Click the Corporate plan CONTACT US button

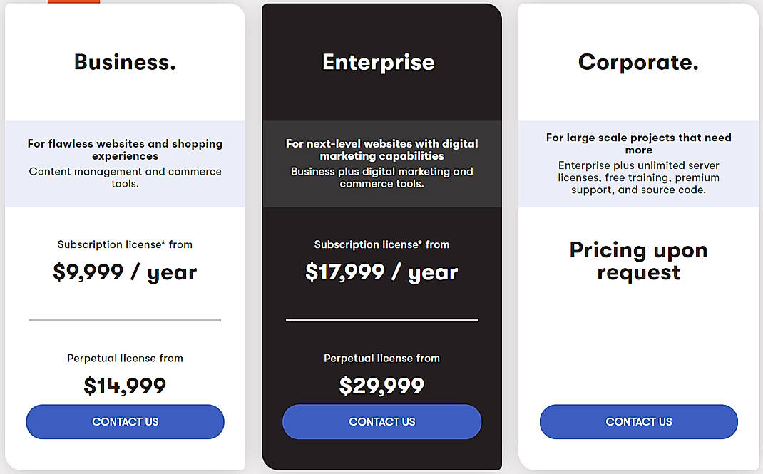pyautogui.click(x=638, y=422)
